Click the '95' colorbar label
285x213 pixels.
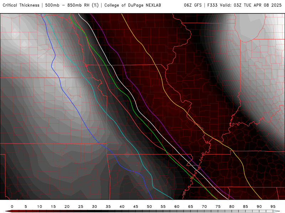[273, 207]
